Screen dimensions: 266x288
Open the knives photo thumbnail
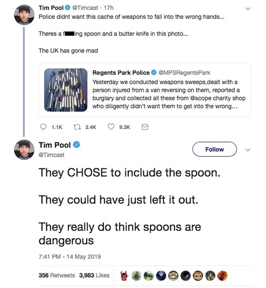pyautogui.click(x=66, y=90)
